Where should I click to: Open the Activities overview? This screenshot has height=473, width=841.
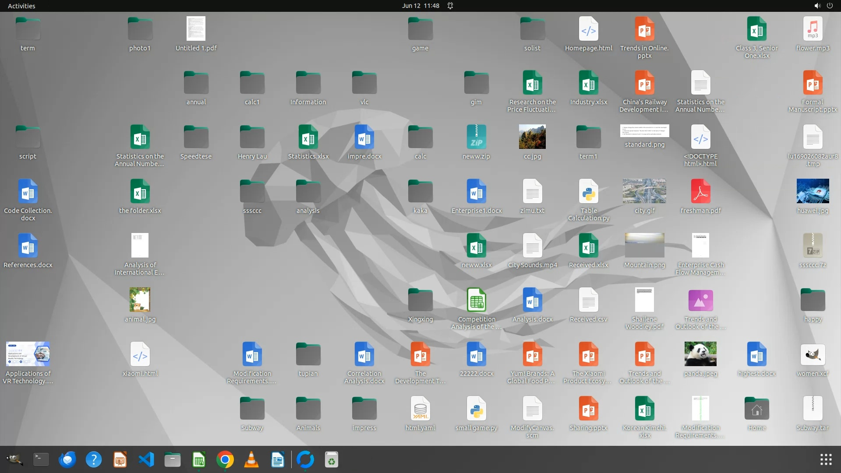[x=21, y=6]
